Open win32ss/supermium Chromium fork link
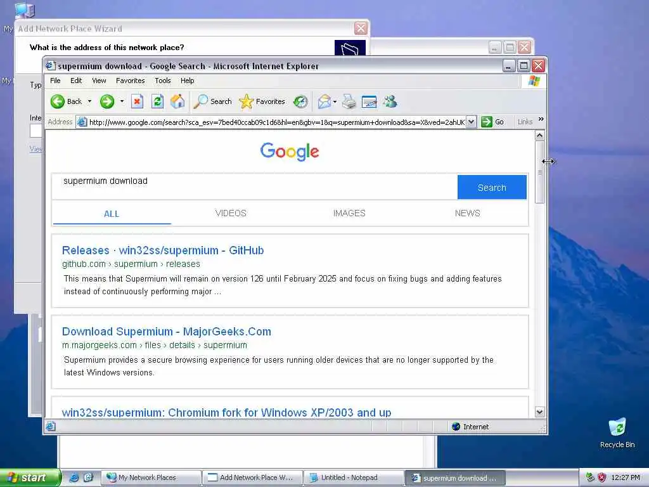The image size is (649, 487). click(226, 412)
